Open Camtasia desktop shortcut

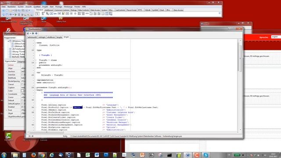click(x=8, y=136)
